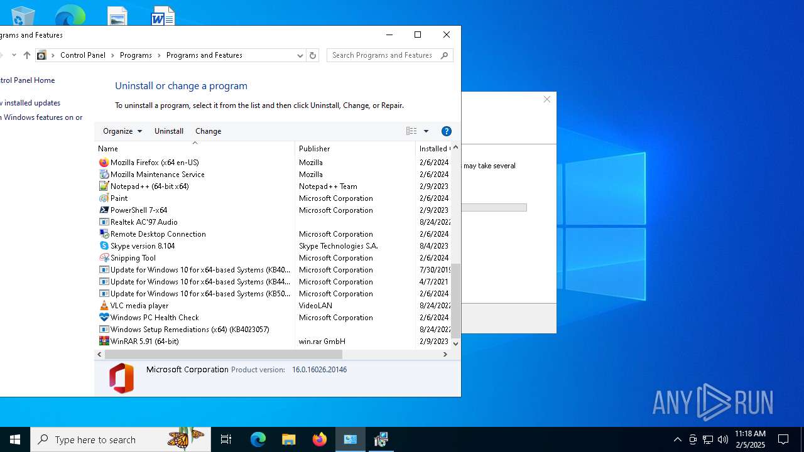Go up one folder level arrow
The height and width of the screenshot is (452, 804).
click(x=27, y=55)
